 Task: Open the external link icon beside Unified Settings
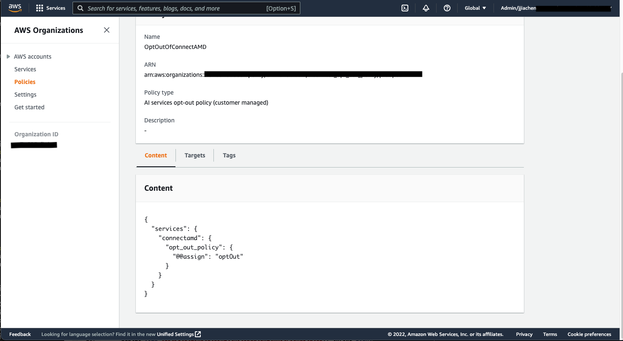tap(198, 334)
